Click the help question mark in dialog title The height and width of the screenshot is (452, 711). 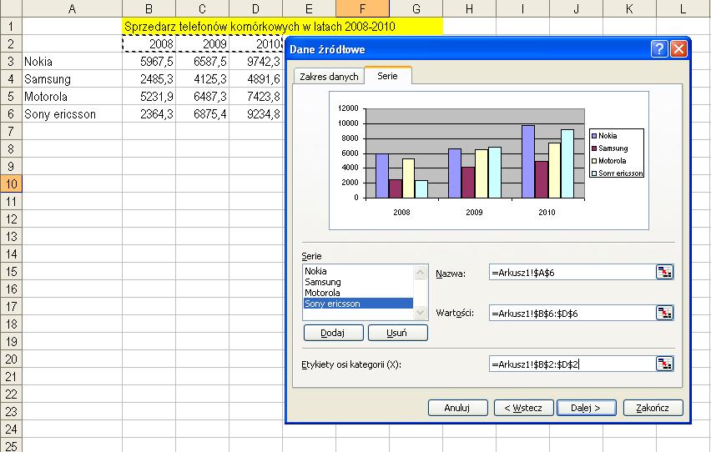click(659, 49)
